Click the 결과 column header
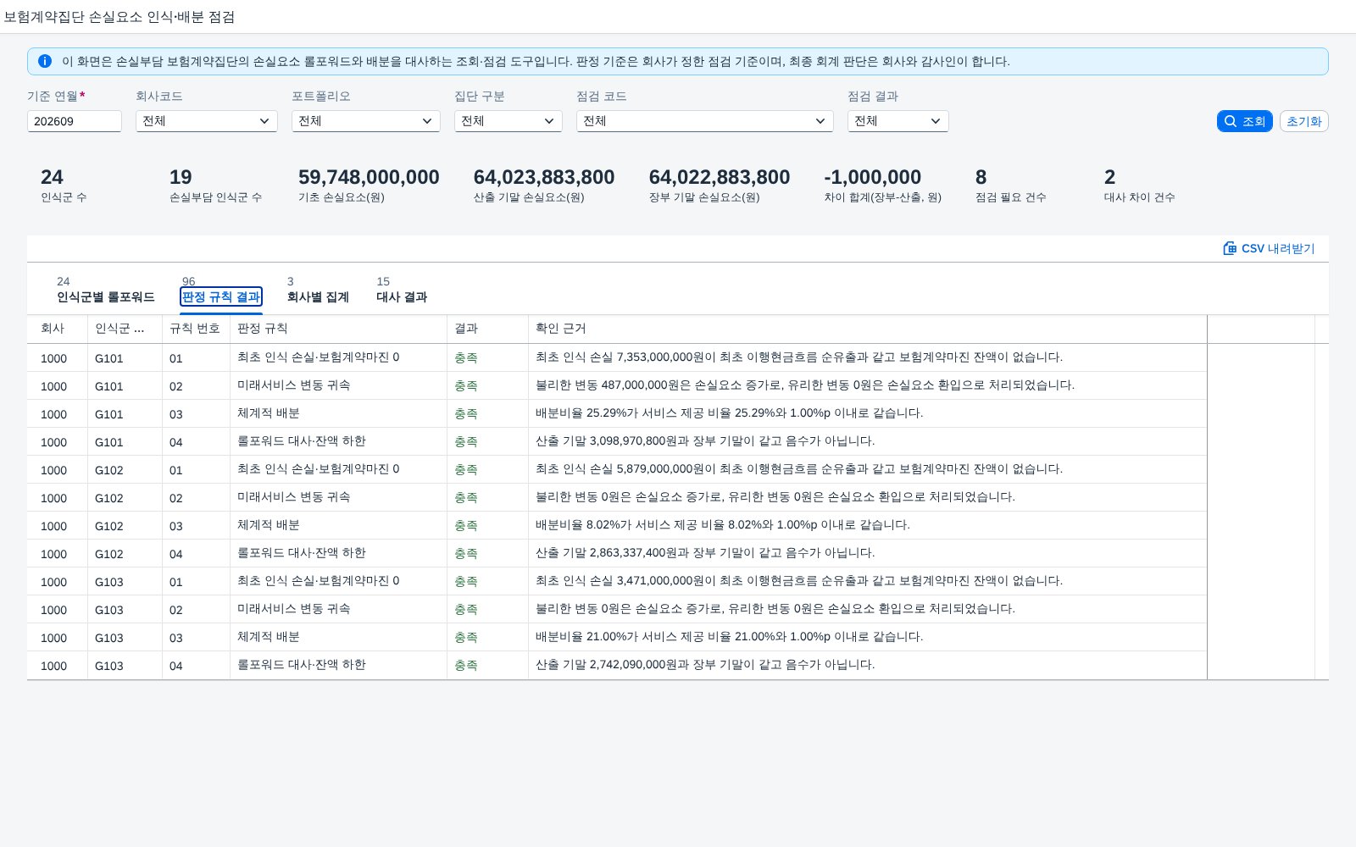The image size is (1356, 847). click(x=488, y=329)
